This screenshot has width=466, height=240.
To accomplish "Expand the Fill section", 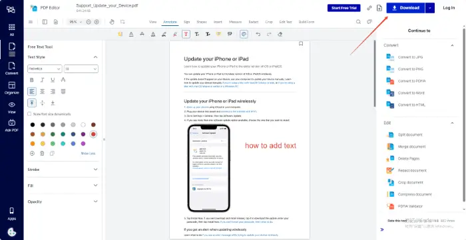I will point(95,185).
